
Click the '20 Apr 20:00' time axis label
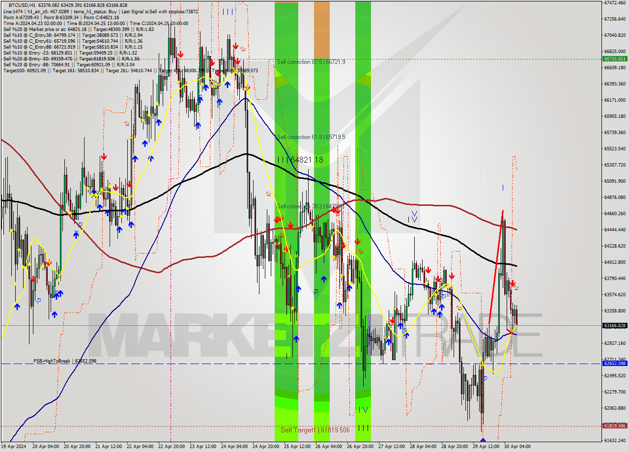point(78,447)
